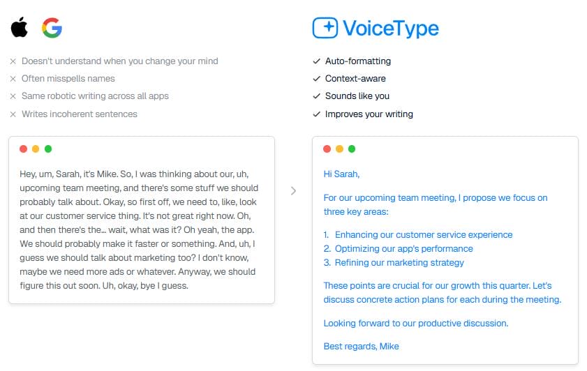Click the VoiceType sparkle logo icon
587x371 pixels.
(325, 28)
